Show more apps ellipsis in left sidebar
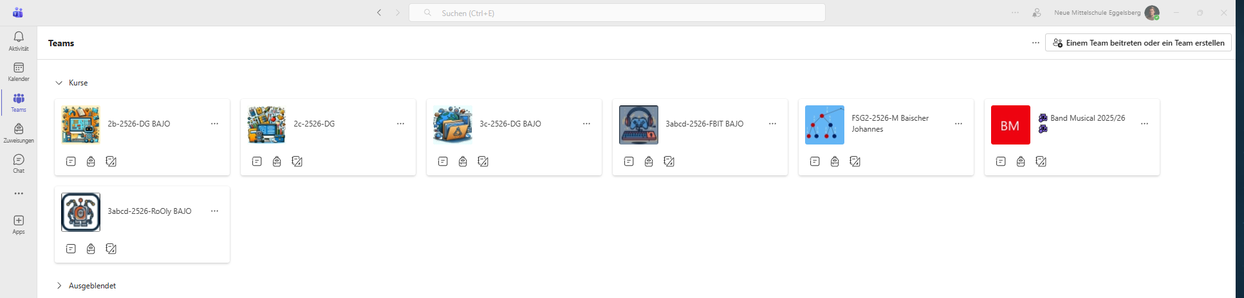Screen dimensions: 1244x298 tap(19, 193)
